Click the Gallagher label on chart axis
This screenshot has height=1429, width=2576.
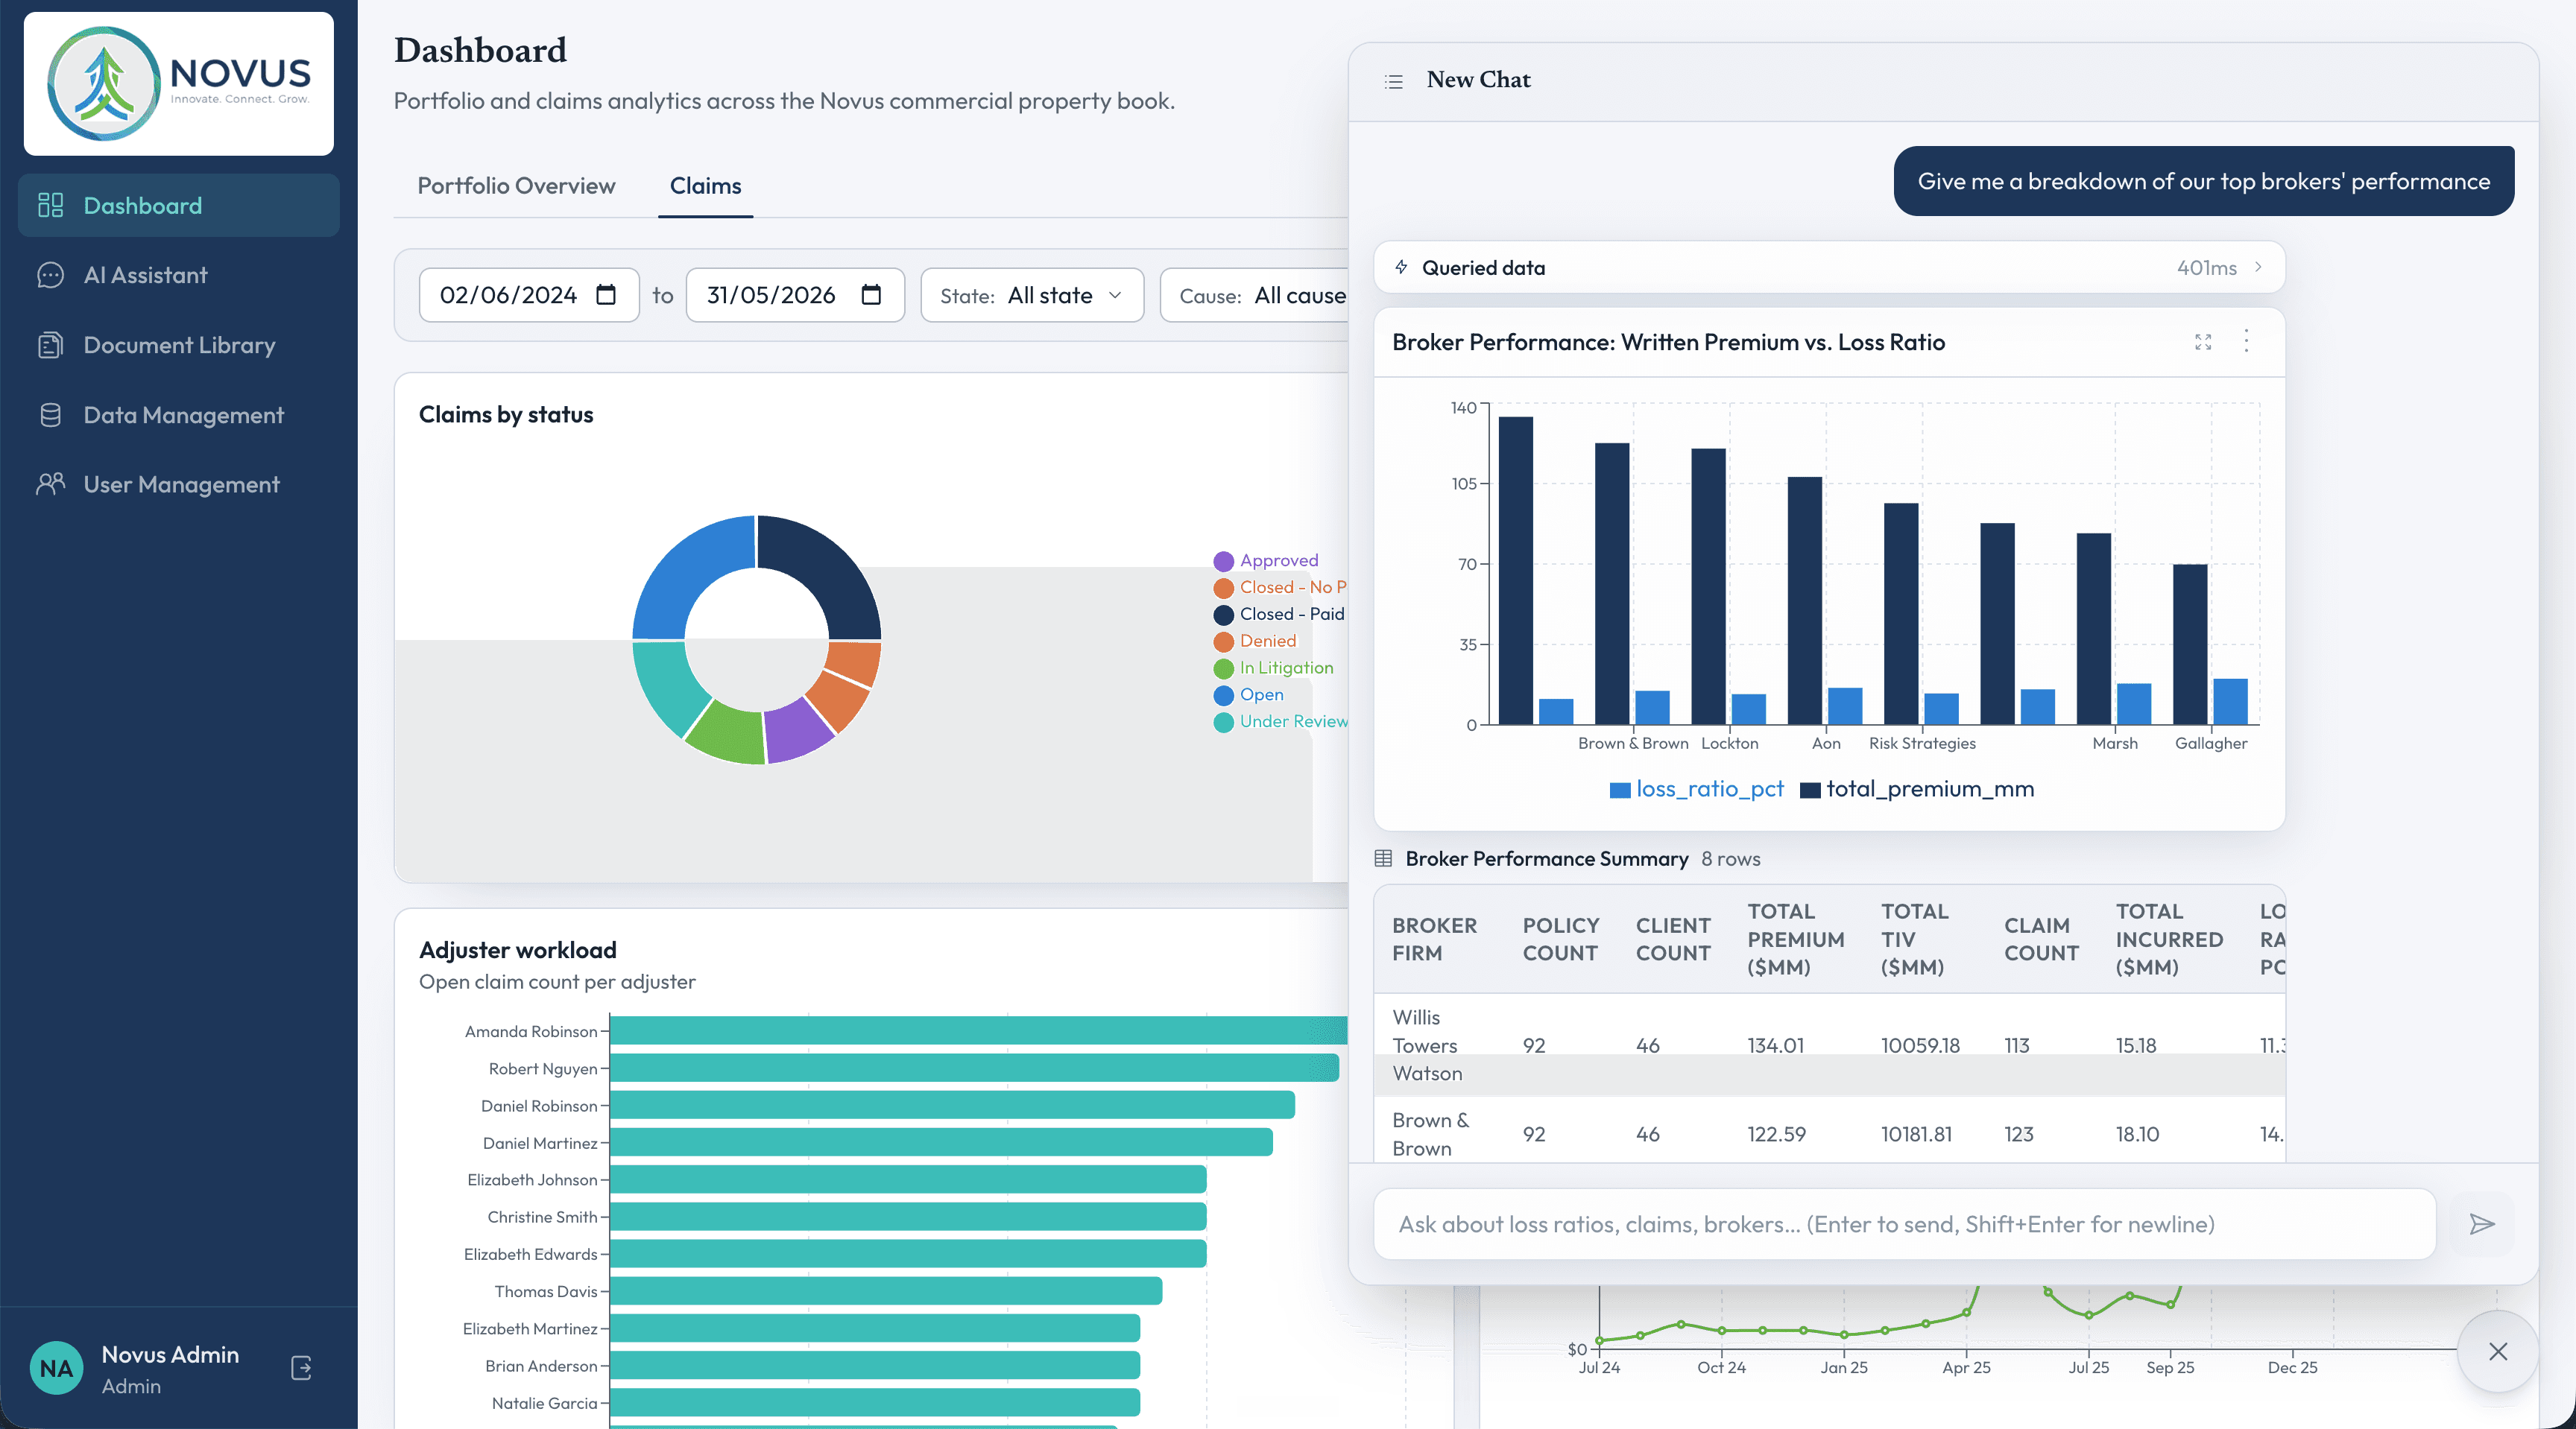tap(2210, 743)
